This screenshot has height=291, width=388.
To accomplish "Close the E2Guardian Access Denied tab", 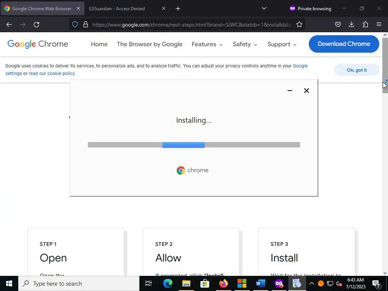I will [164, 8].
